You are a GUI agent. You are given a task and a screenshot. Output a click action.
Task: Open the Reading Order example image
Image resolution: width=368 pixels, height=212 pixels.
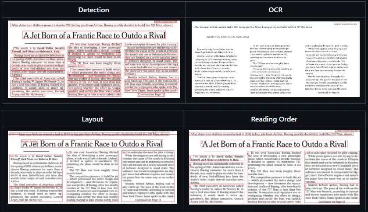(274, 167)
